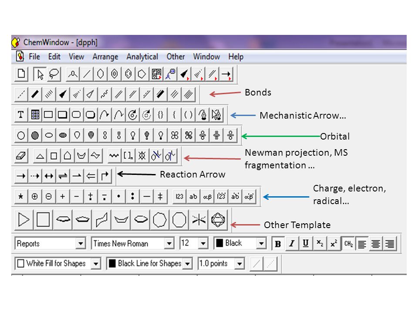The height and width of the screenshot is (314, 418).
Task: Toggle Bold text formatting
Action: [x=278, y=243]
